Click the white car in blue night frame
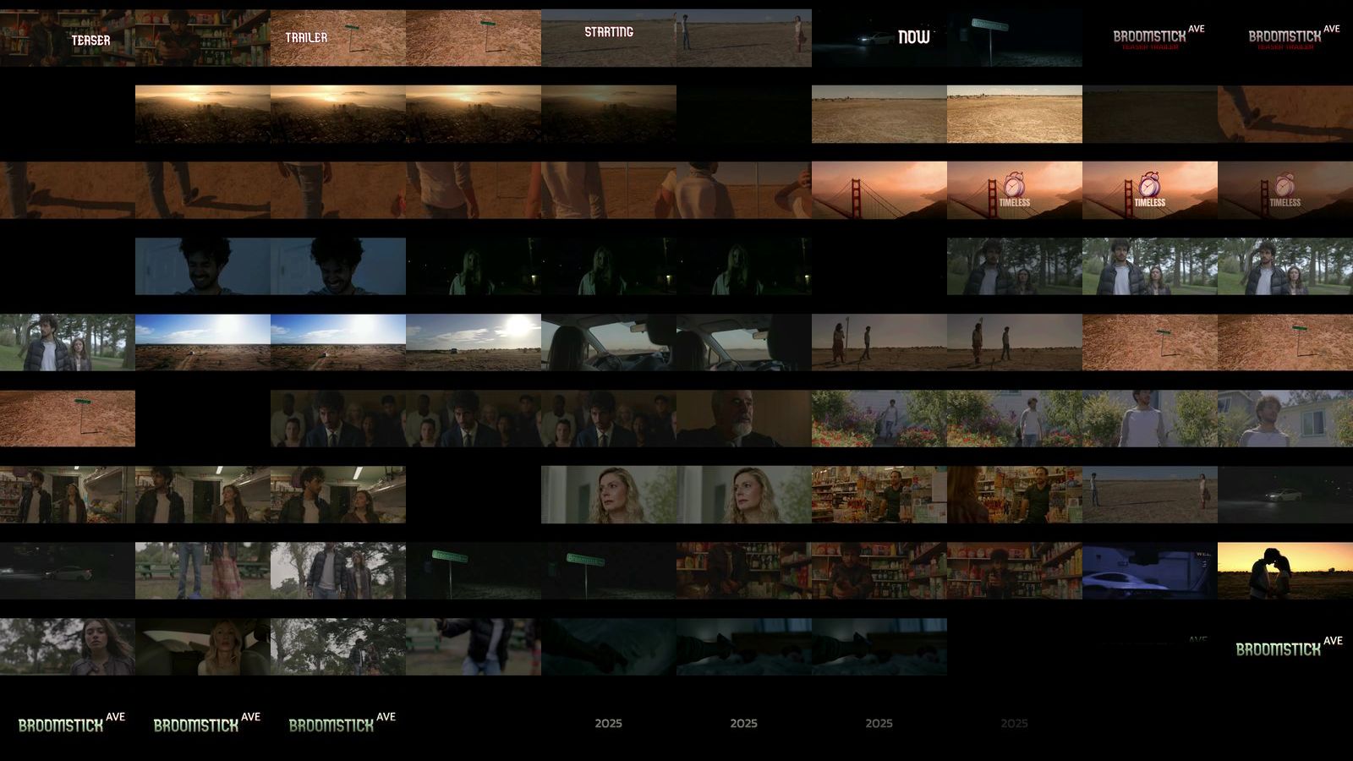This screenshot has width=1353, height=761. 1150,571
